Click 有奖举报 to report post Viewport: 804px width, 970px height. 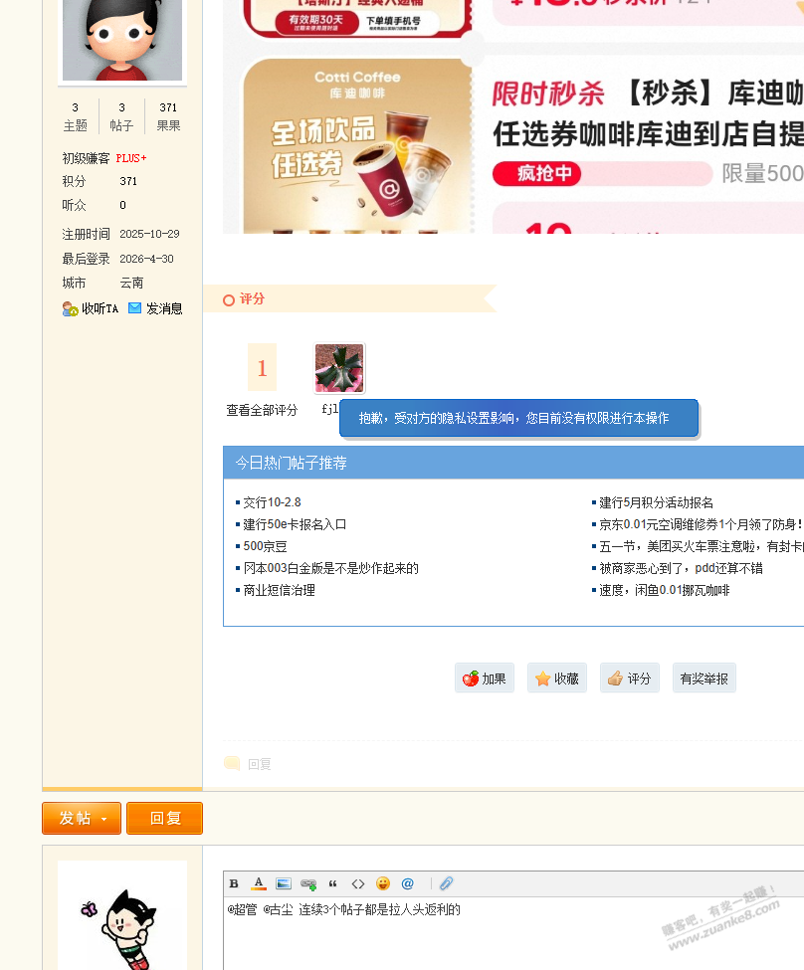click(x=704, y=679)
